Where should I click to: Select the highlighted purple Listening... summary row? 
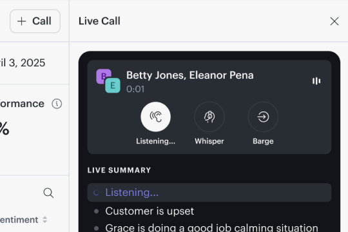209,193
